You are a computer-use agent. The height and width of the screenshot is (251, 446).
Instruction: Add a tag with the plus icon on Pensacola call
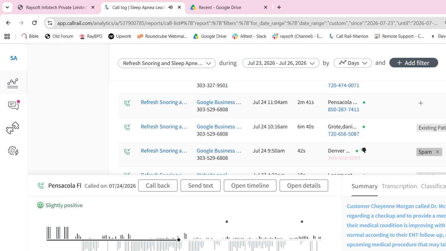pos(421,103)
